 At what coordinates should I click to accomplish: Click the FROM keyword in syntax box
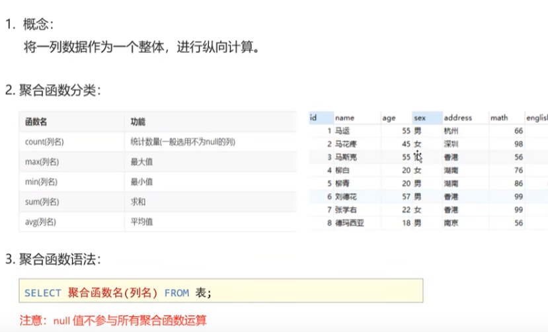click(x=176, y=293)
